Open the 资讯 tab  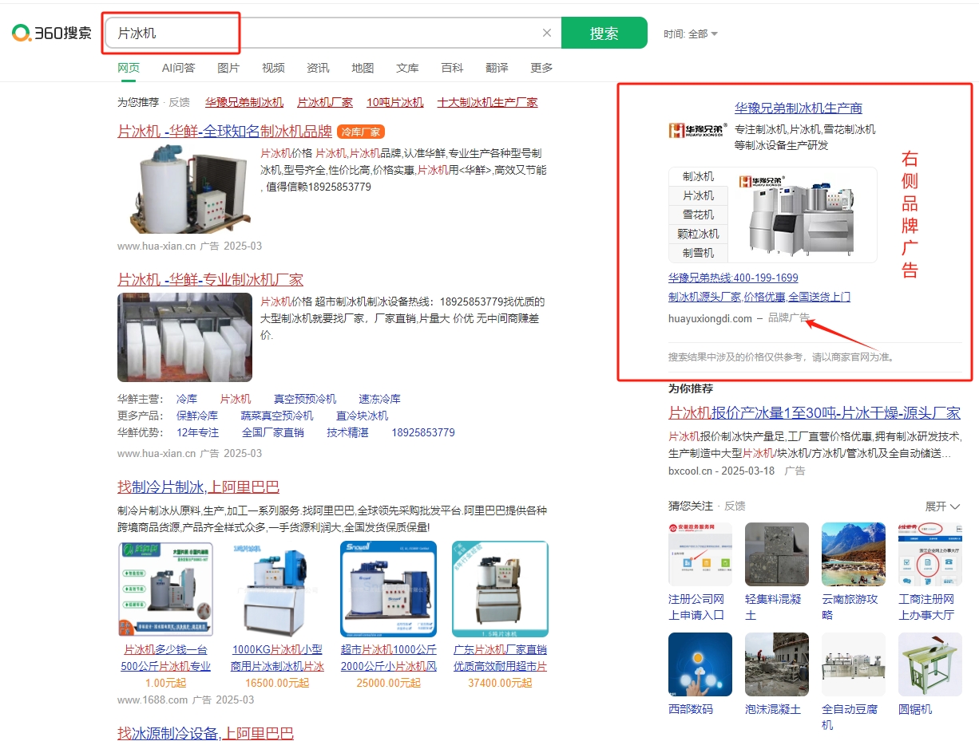[318, 68]
